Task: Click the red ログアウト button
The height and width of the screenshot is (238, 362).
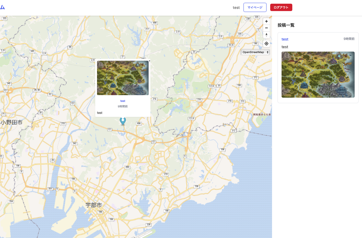Action: point(281,7)
